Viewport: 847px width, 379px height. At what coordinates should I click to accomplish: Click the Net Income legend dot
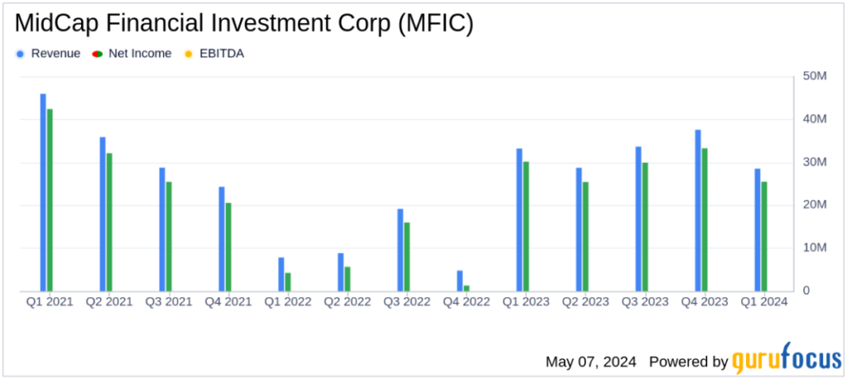(x=98, y=54)
